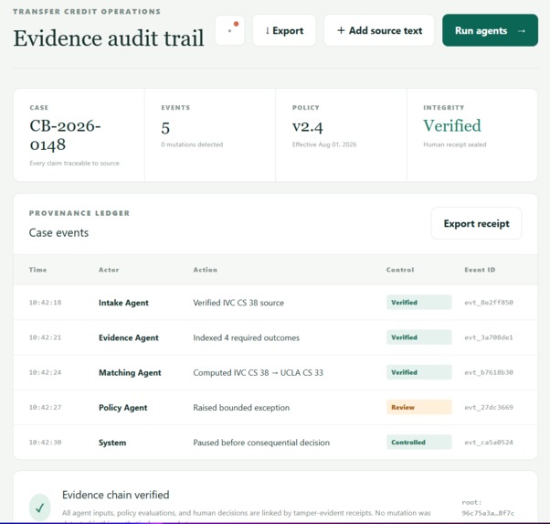Click the root hash 96c75a3a..8f7c
The width and height of the screenshot is (550, 524).
pyautogui.click(x=488, y=513)
